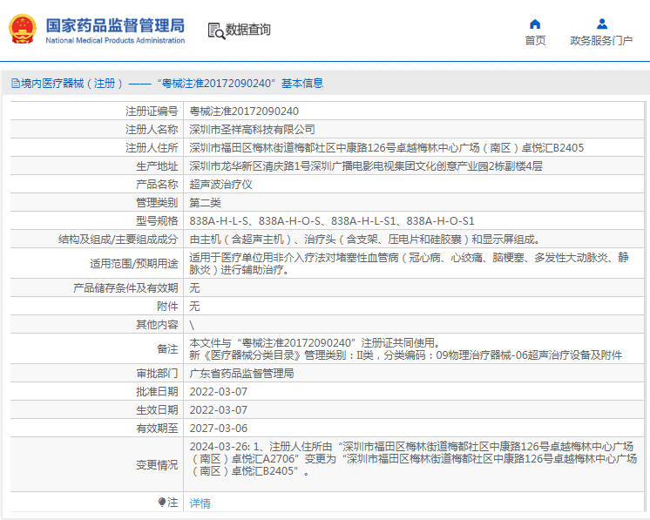
Task: Click the bullet icon beside 注
Action: [162, 503]
